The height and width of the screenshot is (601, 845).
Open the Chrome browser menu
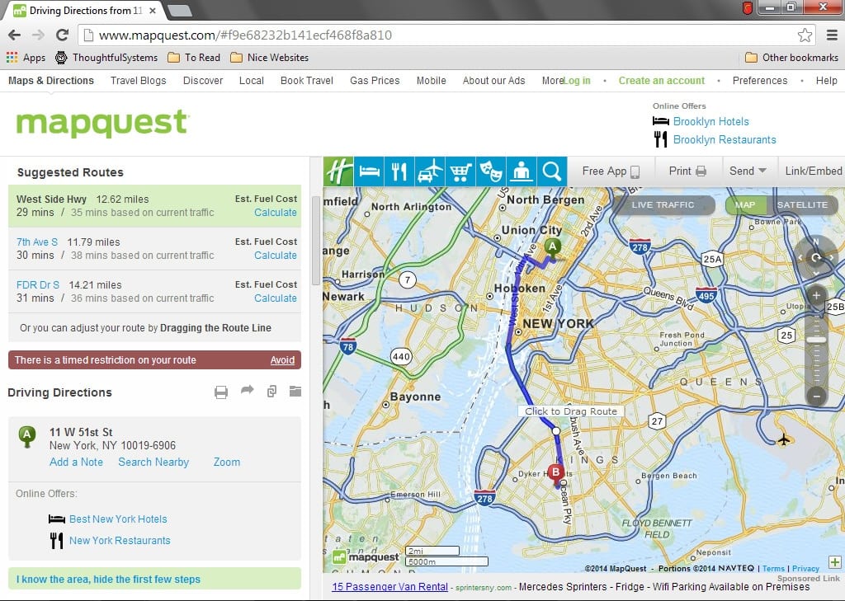click(x=833, y=35)
